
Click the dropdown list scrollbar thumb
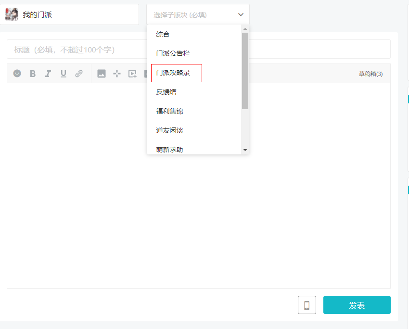(x=245, y=71)
